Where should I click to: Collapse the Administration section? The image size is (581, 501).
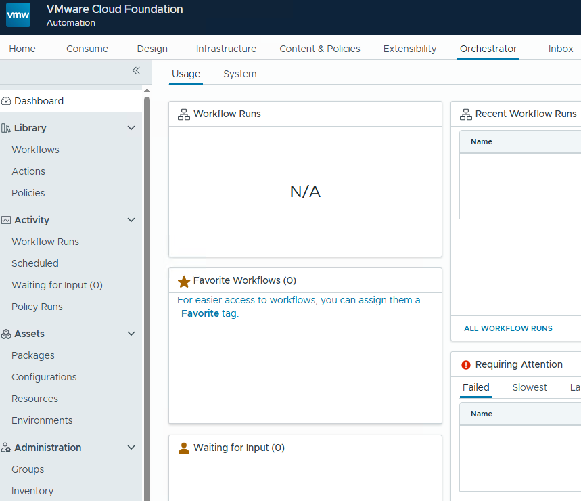click(x=131, y=447)
